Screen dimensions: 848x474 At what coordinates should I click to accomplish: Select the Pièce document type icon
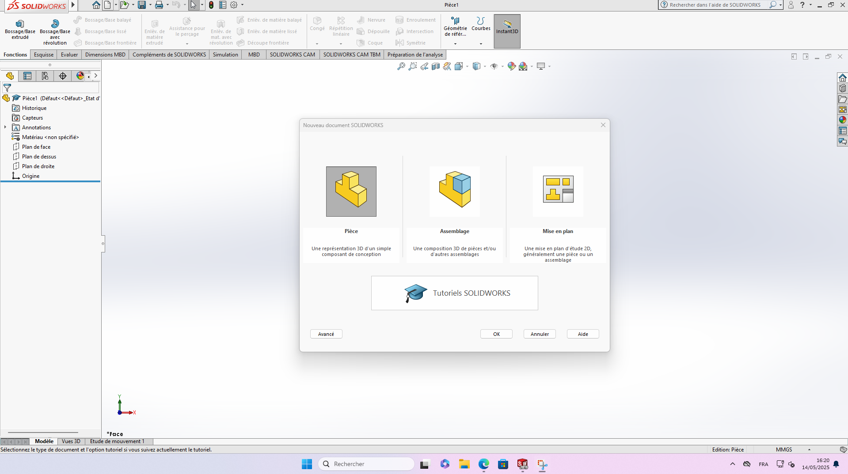click(351, 192)
